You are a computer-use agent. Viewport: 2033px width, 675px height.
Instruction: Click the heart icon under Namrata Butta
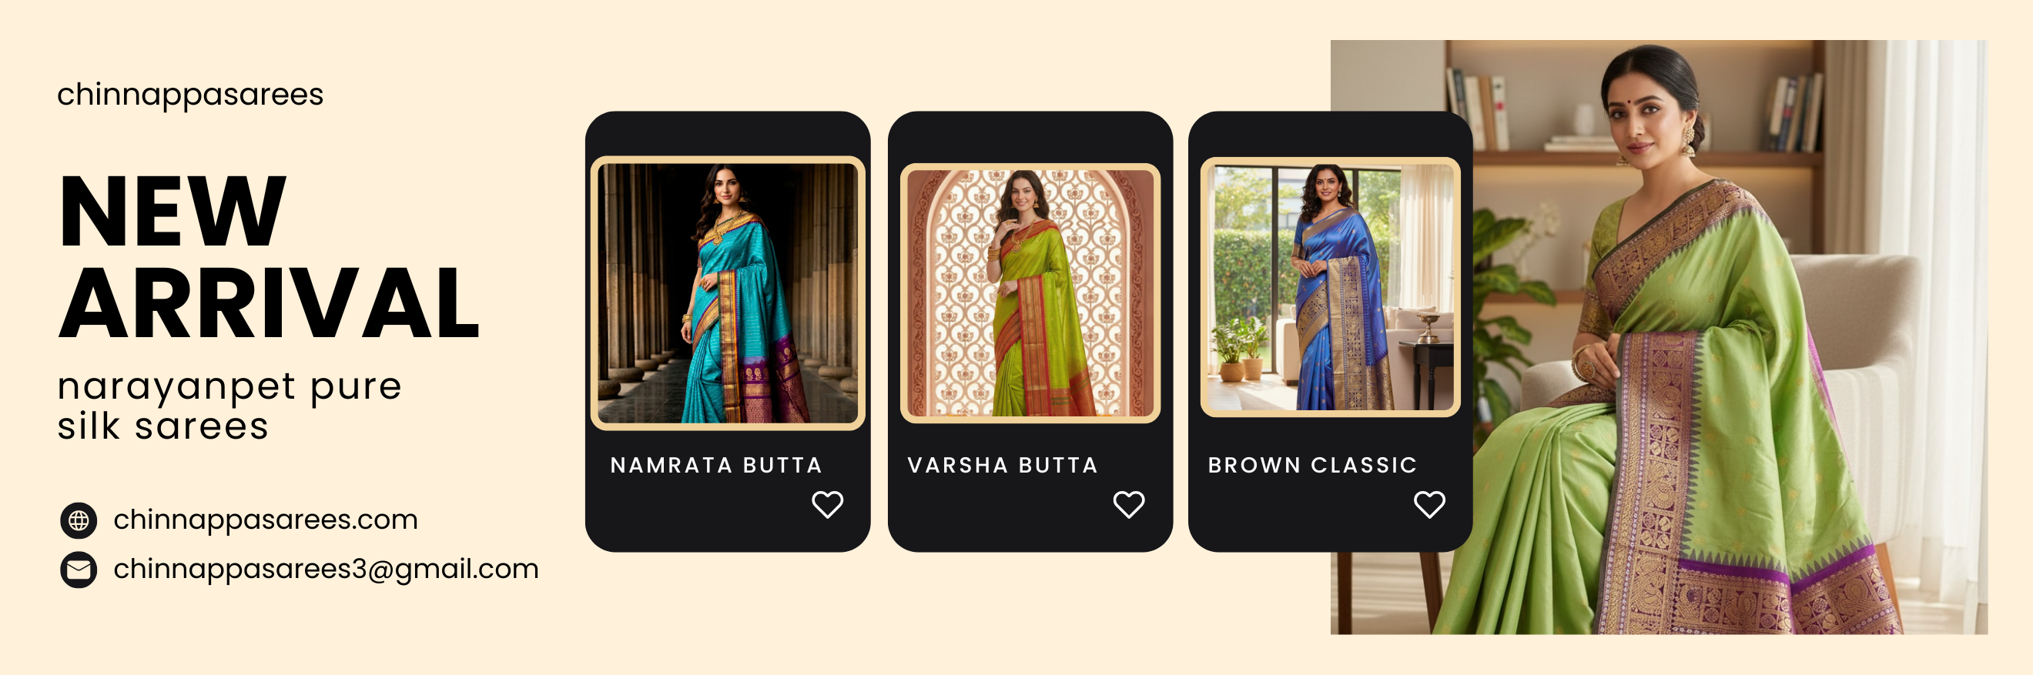click(827, 505)
